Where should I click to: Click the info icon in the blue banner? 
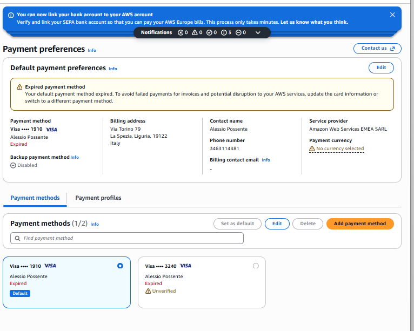click(x=11, y=15)
